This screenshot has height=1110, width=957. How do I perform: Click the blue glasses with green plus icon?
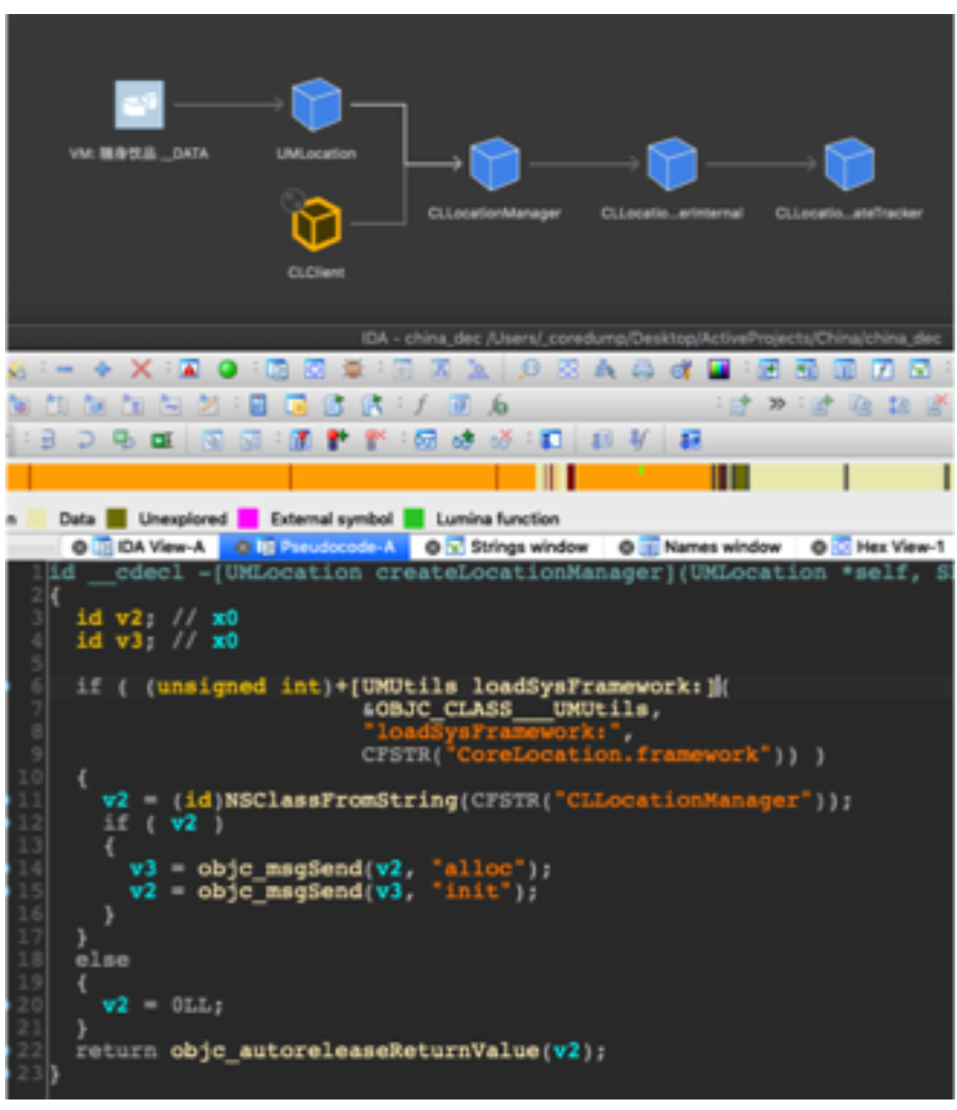point(464,439)
